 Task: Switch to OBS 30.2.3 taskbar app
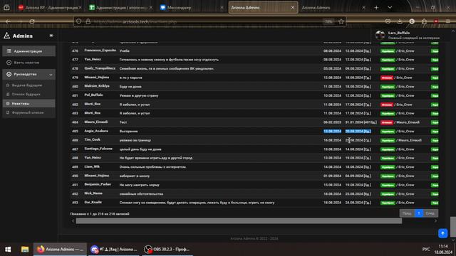tap(168, 250)
